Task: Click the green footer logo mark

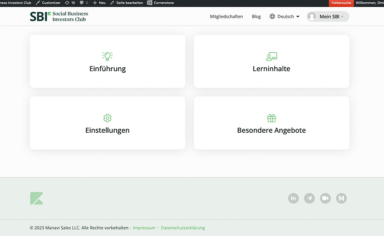Action: (37, 198)
